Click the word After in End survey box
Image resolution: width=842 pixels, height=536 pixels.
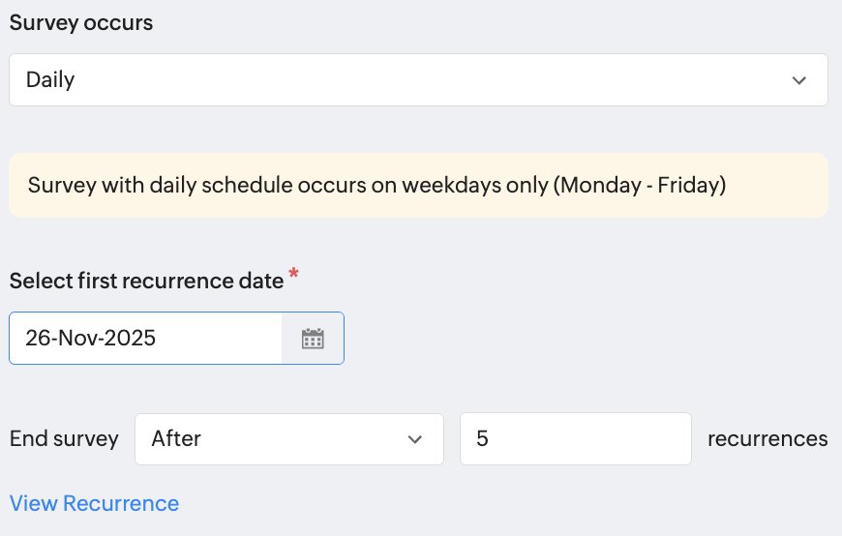176,439
